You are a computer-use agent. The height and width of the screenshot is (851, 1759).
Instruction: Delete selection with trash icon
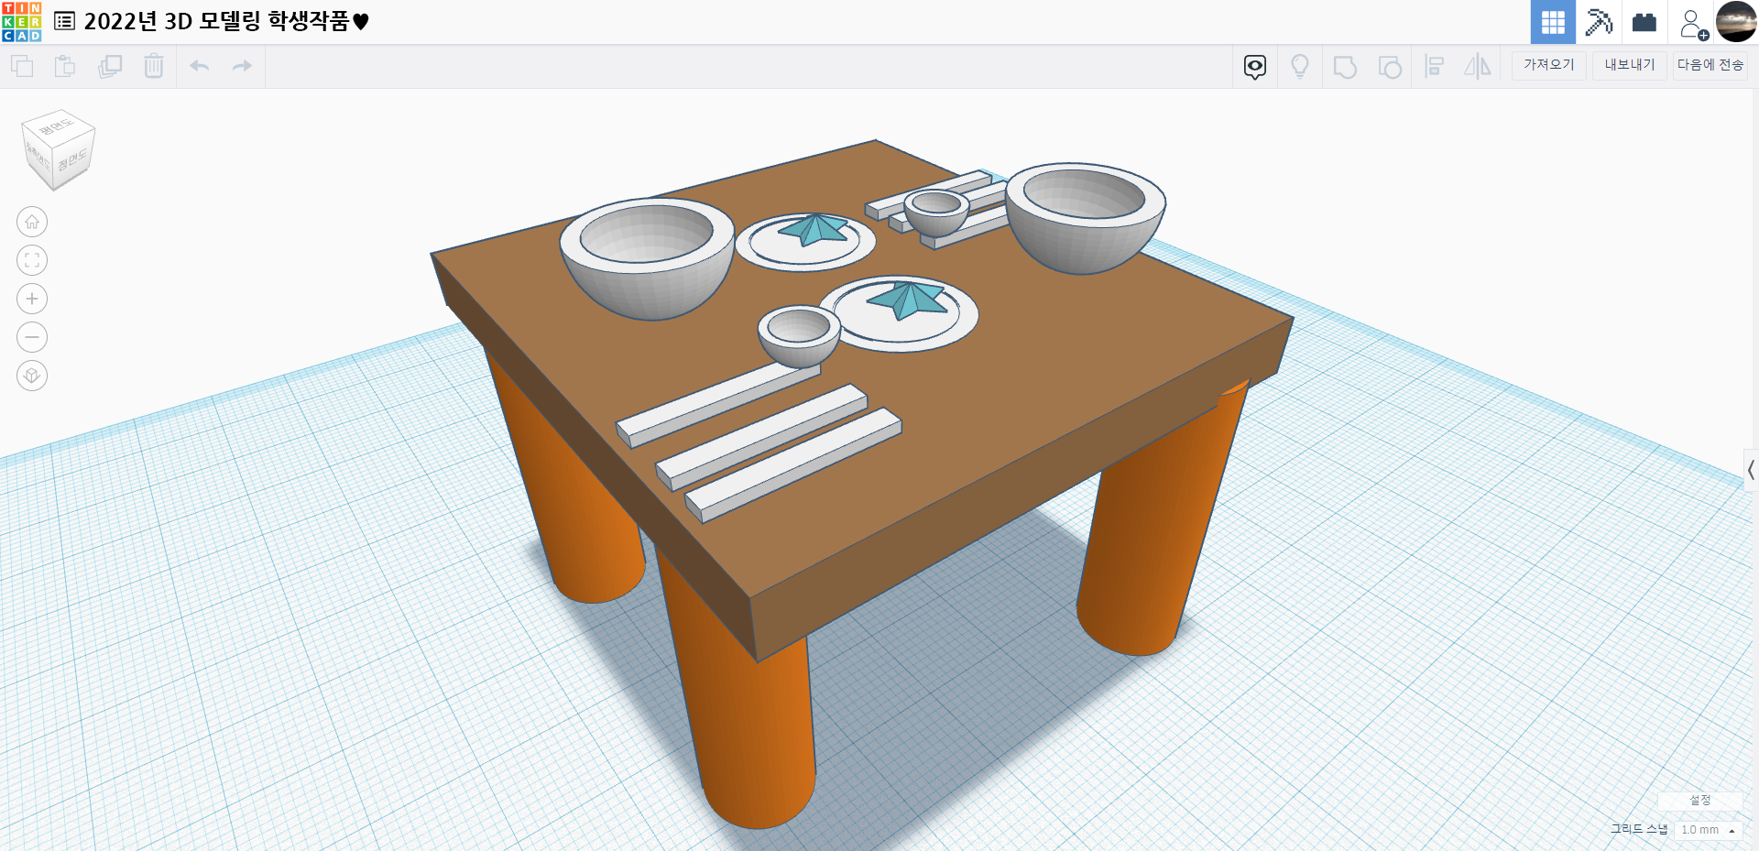[x=154, y=66]
